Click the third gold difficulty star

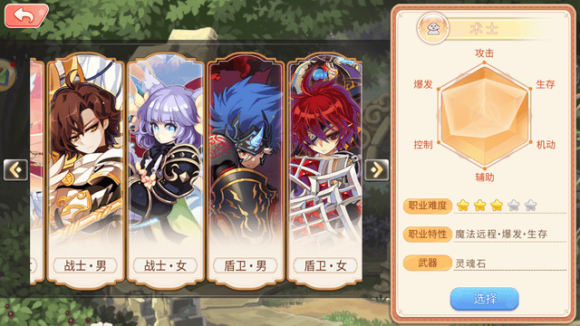[497, 206]
